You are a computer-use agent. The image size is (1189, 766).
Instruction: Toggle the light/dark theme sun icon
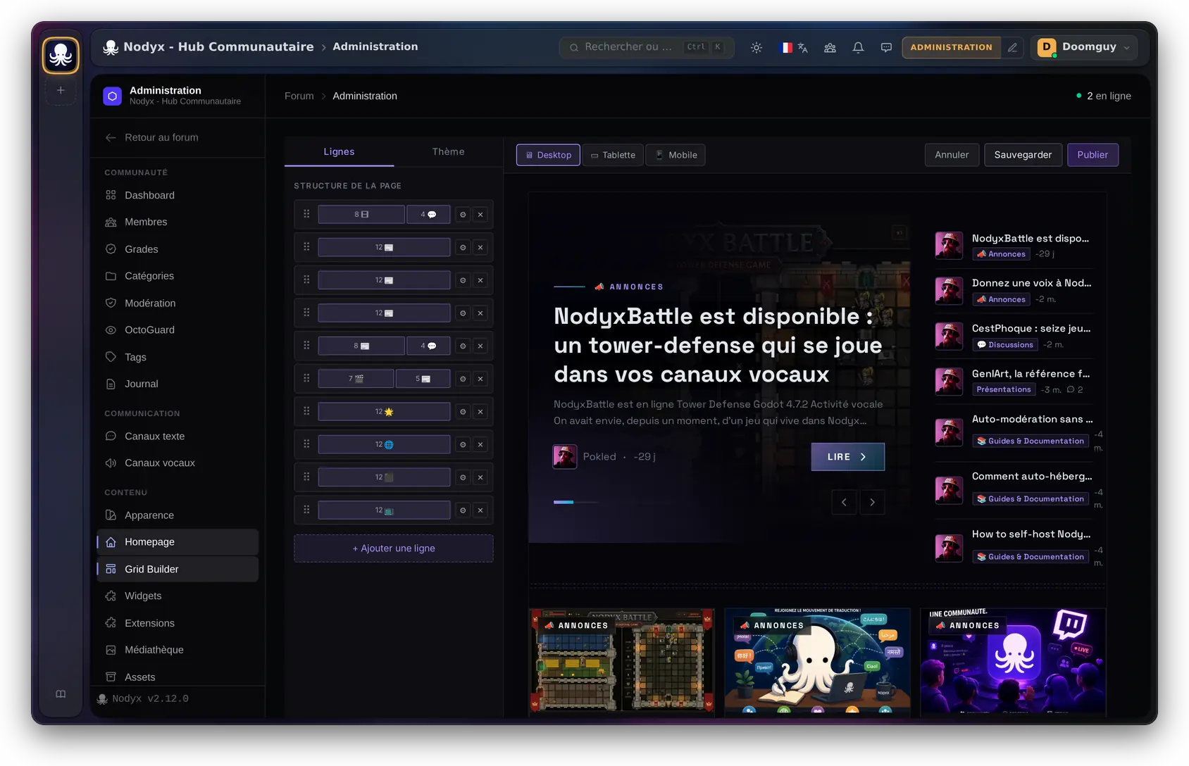click(x=757, y=47)
